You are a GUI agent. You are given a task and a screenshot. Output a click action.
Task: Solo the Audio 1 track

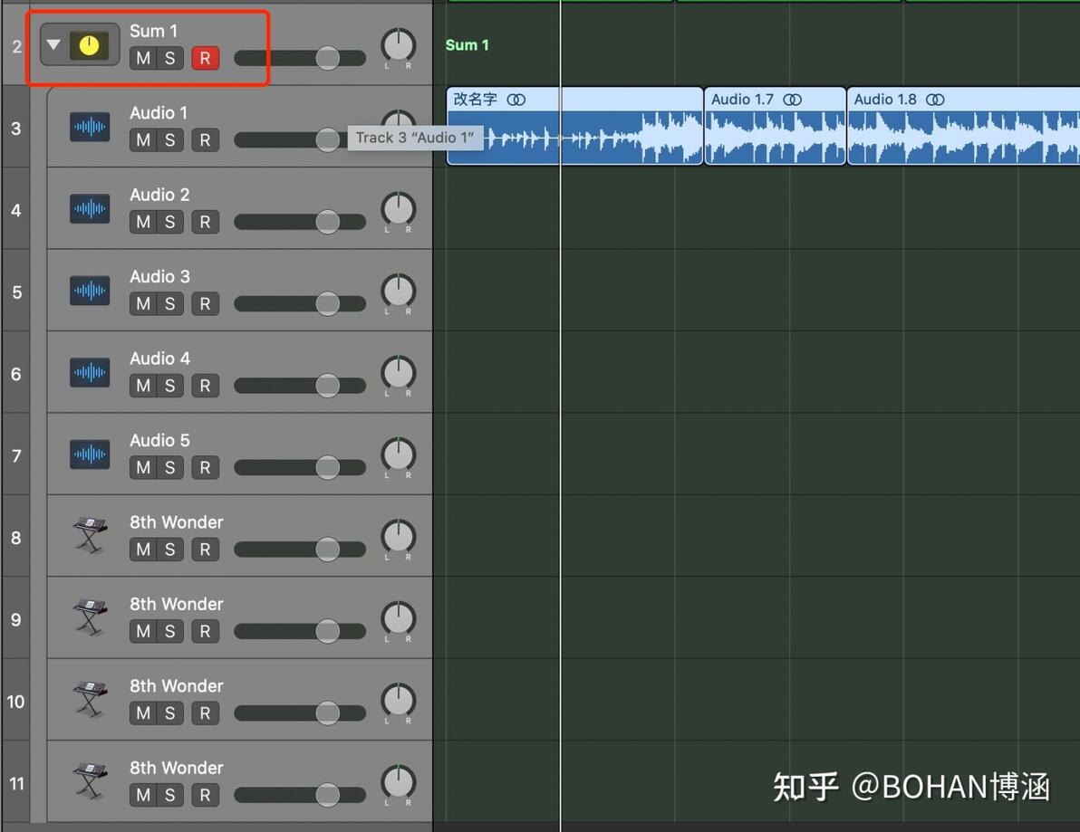coord(170,140)
